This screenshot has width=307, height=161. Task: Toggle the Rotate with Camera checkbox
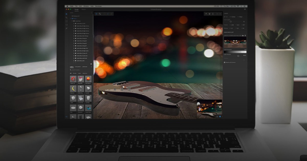[x=224, y=62]
